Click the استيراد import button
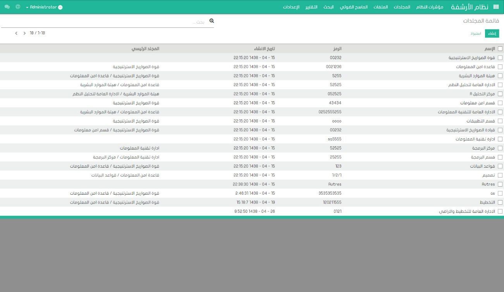The image size is (504, 292). click(476, 34)
